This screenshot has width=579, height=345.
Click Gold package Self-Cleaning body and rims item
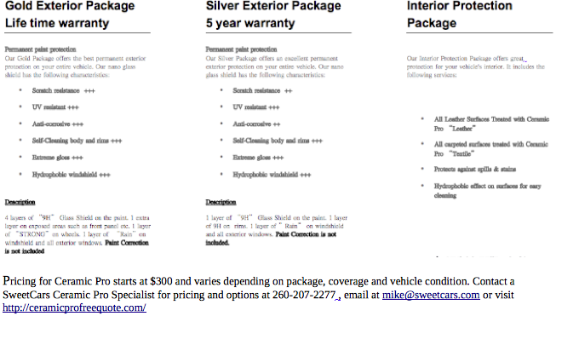77,141
